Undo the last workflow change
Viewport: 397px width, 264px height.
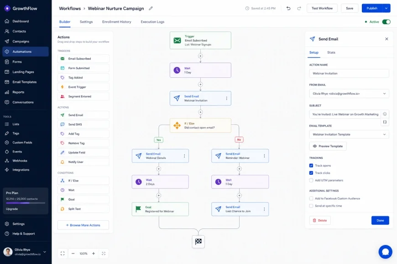pyautogui.click(x=288, y=8)
